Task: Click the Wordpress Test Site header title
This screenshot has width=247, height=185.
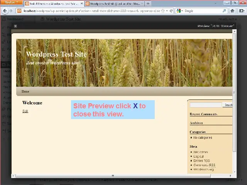Action: coord(56,54)
